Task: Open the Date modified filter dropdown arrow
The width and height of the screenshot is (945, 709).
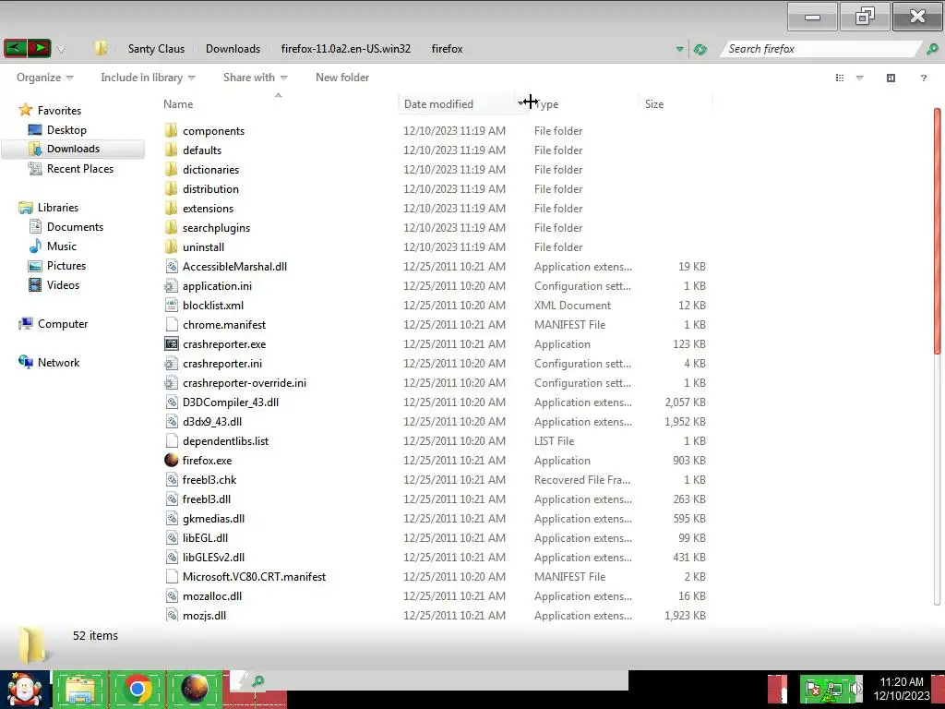Action: click(521, 103)
